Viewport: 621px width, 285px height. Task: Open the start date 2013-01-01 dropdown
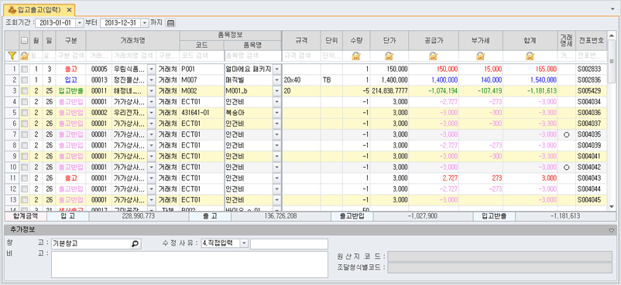pyautogui.click(x=80, y=23)
